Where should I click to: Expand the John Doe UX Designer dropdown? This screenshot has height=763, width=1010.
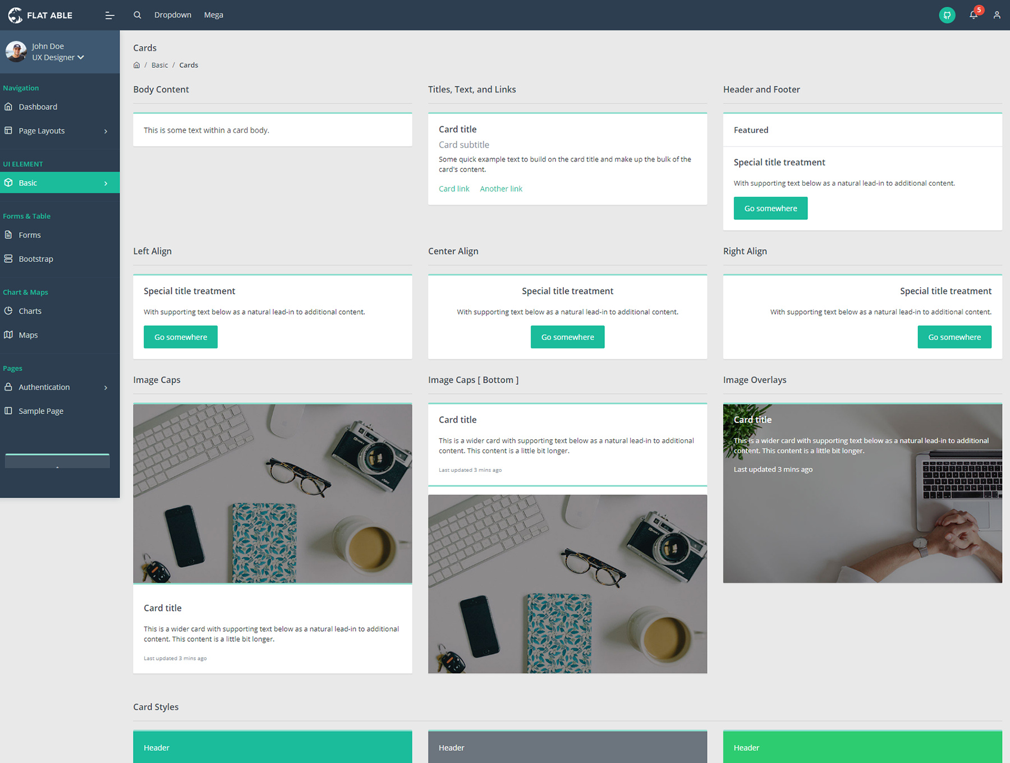(58, 57)
